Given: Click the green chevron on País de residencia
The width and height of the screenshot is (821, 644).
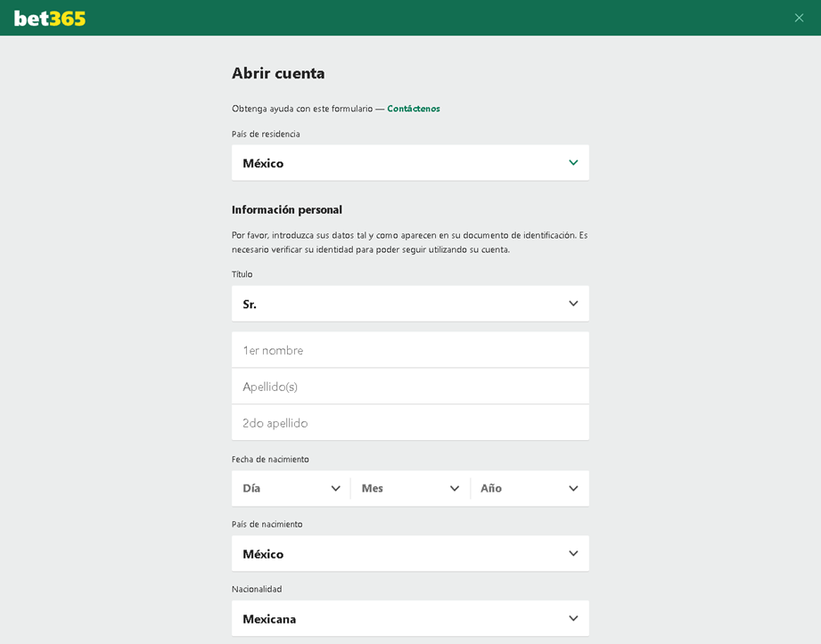Looking at the screenshot, I should (573, 163).
